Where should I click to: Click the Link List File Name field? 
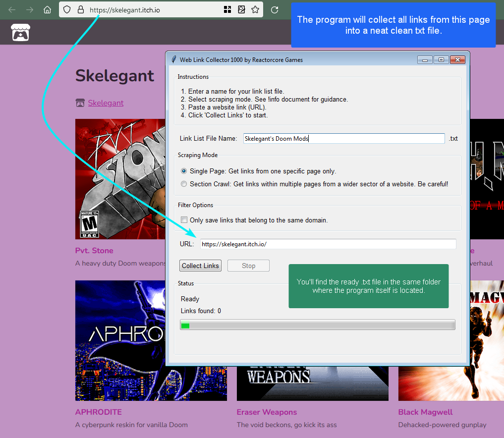click(x=344, y=139)
